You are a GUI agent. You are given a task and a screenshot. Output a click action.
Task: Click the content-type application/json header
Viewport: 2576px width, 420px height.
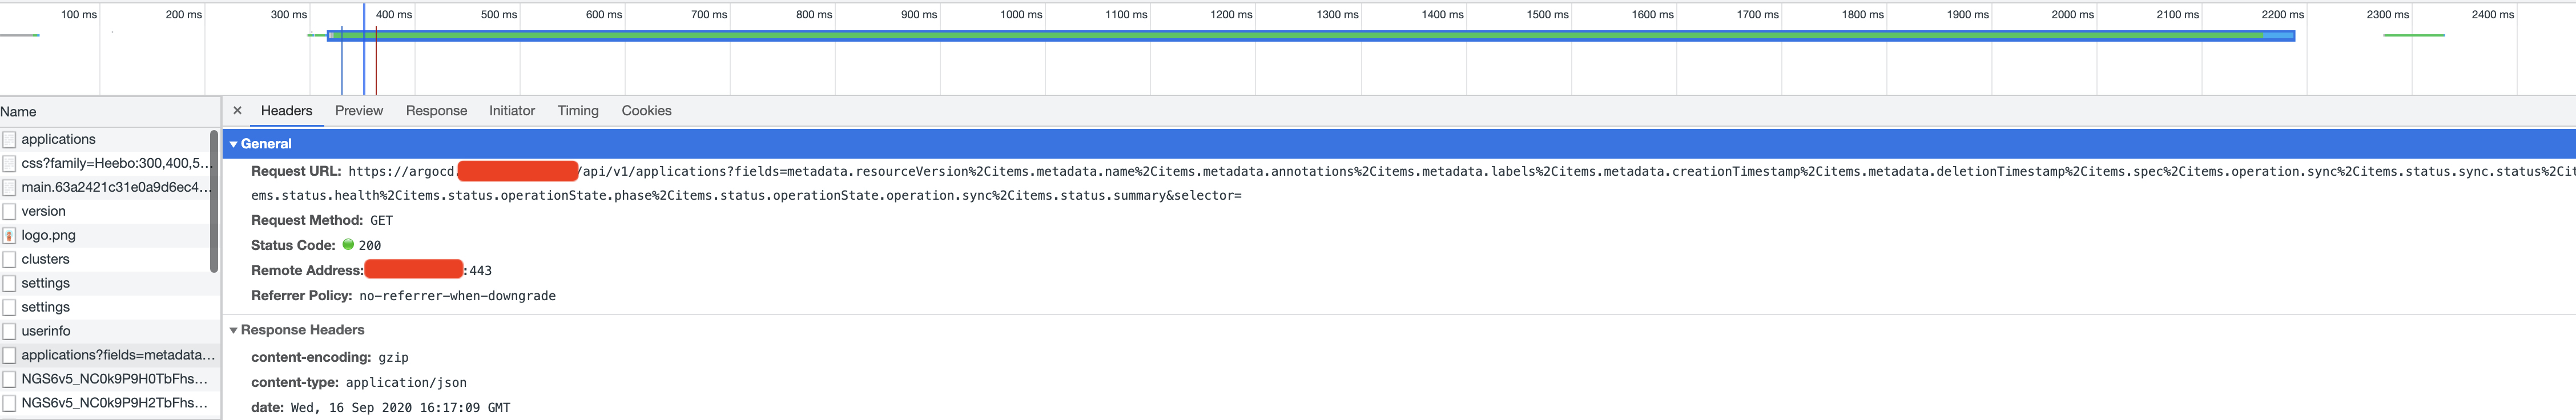click(x=358, y=382)
